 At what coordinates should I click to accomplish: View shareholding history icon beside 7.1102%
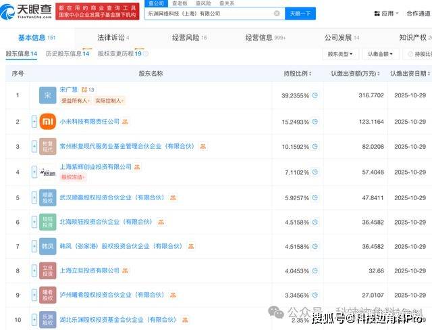click(x=315, y=172)
